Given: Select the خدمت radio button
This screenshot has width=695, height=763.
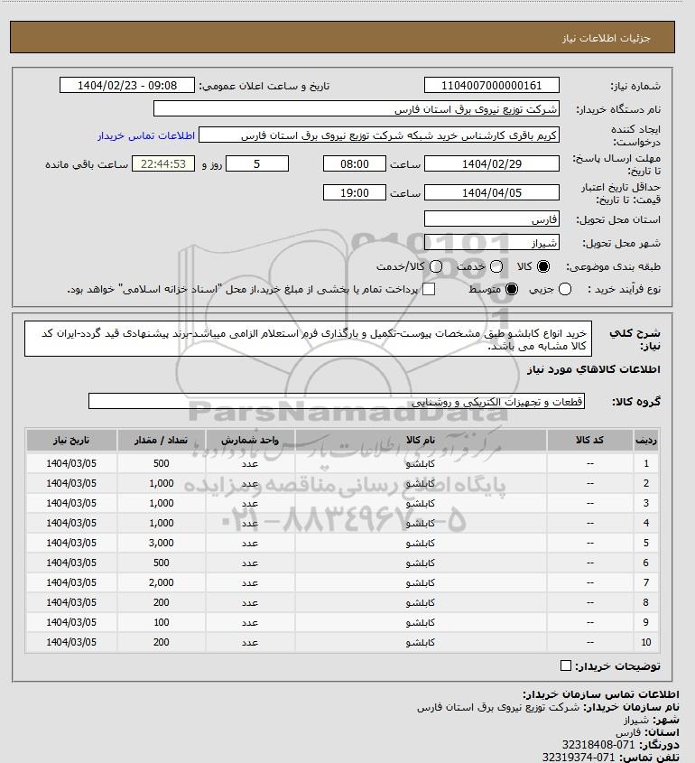Looking at the screenshot, I should [x=496, y=266].
